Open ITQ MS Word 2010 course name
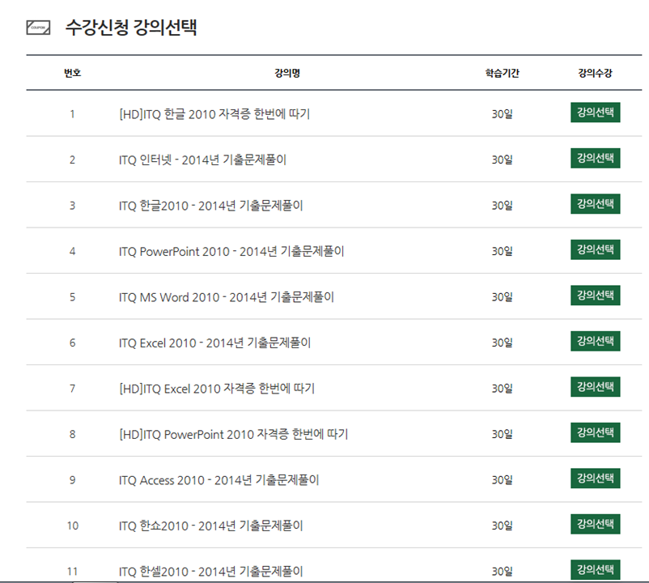The width and height of the screenshot is (649, 583). pyautogui.click(x=226, y=297)
